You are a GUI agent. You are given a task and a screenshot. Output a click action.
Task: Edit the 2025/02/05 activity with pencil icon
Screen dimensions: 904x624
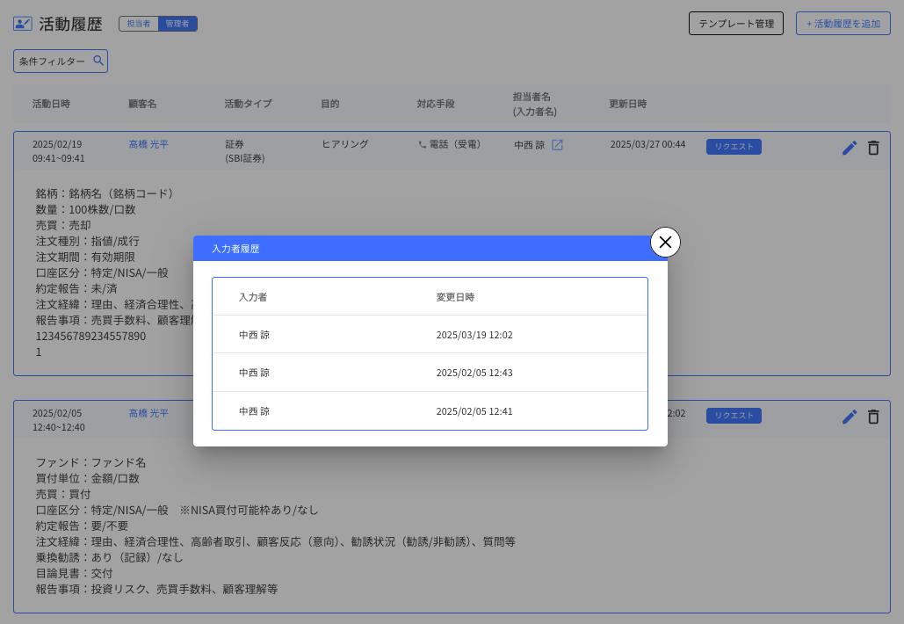[x=850, y=417]
